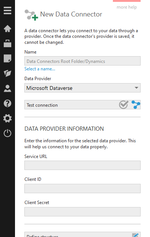
Task: Click the connector icon in Test connection
Action: click(136, 104)
